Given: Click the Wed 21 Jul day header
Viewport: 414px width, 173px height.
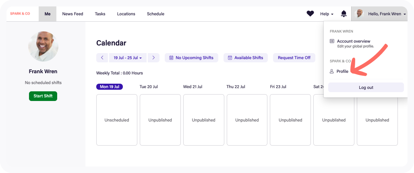Looking at the screenshot, I should pos(193,86).
